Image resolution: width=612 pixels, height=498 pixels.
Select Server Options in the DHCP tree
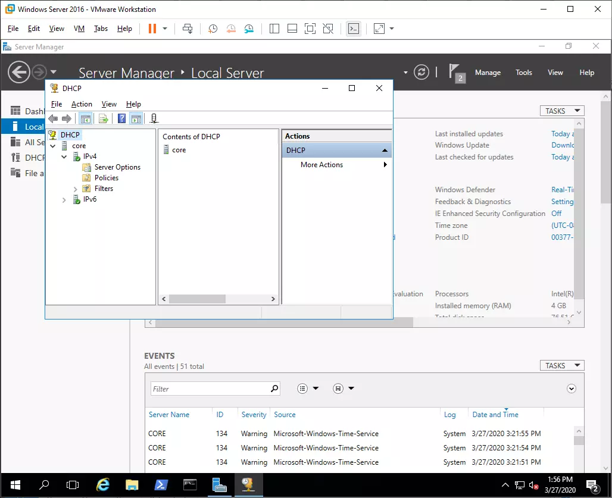click(117, 167)
